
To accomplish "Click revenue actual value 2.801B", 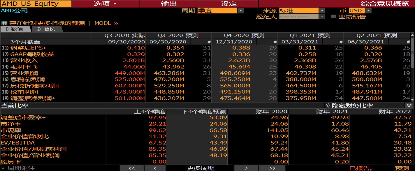I will coord(134,60).
